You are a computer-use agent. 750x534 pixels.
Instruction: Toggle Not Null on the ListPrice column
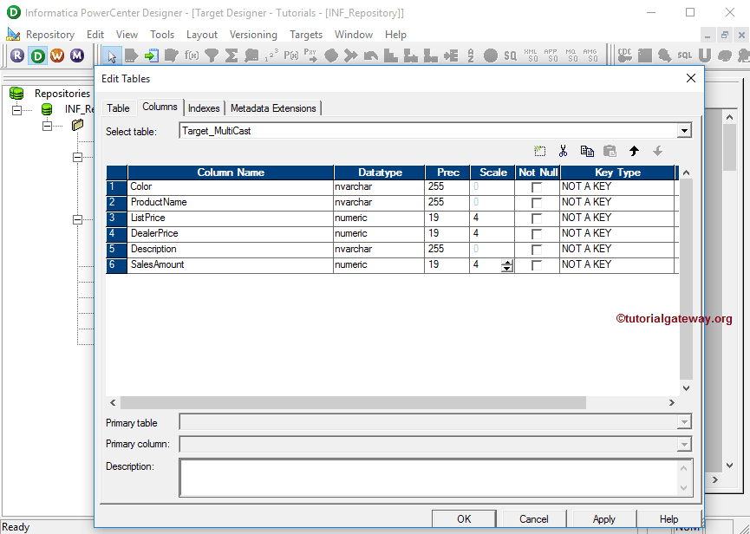tap(536, 218)
